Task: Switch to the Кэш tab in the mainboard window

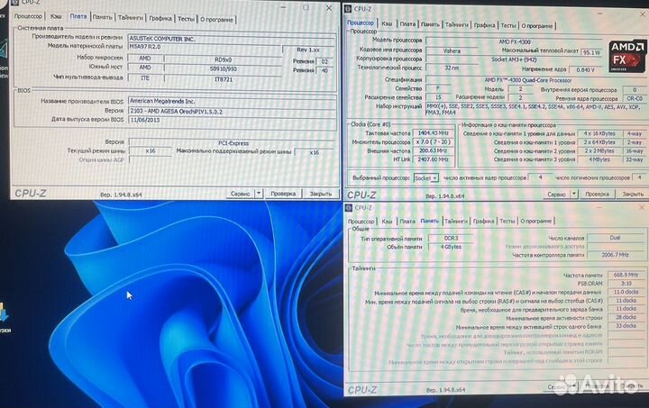Action: [56, 17]
